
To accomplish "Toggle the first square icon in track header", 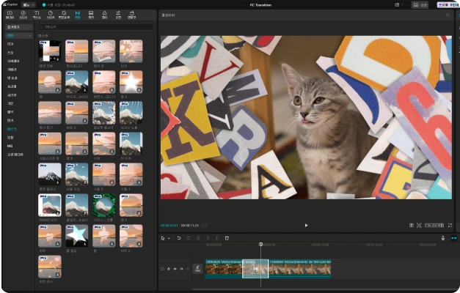I will pyautogui.click(x=162, y=269).
